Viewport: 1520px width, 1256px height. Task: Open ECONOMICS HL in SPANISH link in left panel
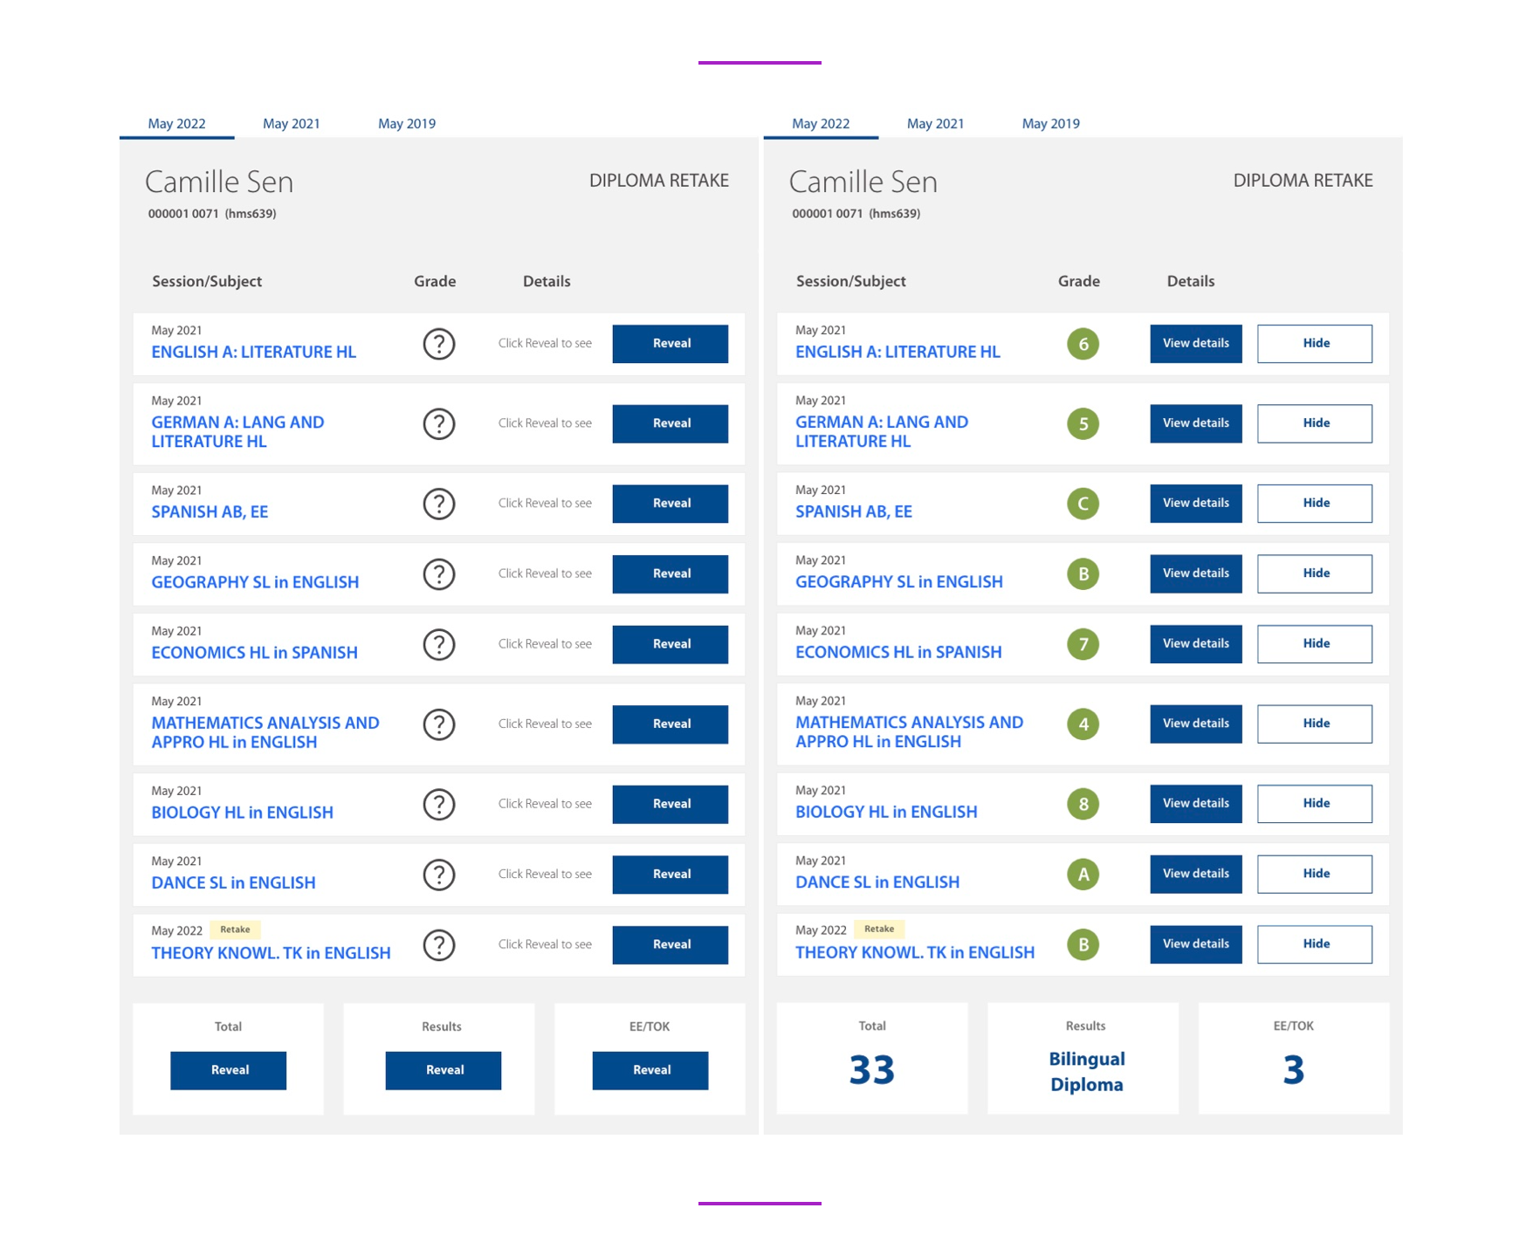(x=254, y=653)
